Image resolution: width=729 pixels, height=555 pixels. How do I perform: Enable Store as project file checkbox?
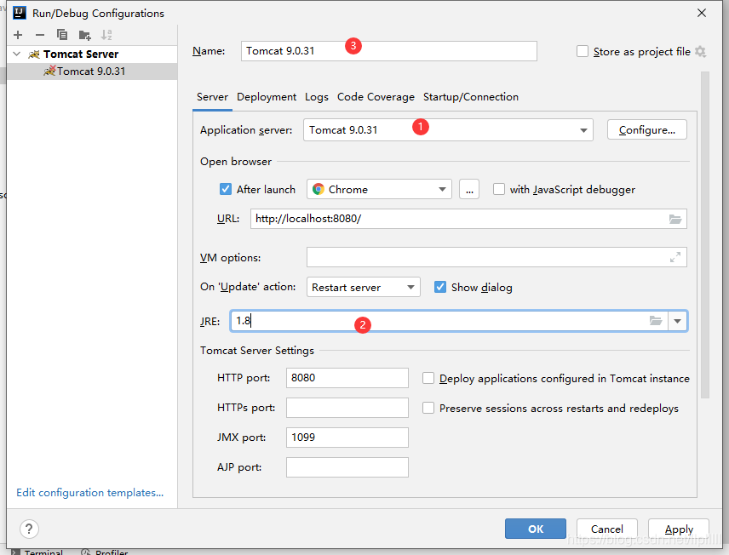point(583,51)
